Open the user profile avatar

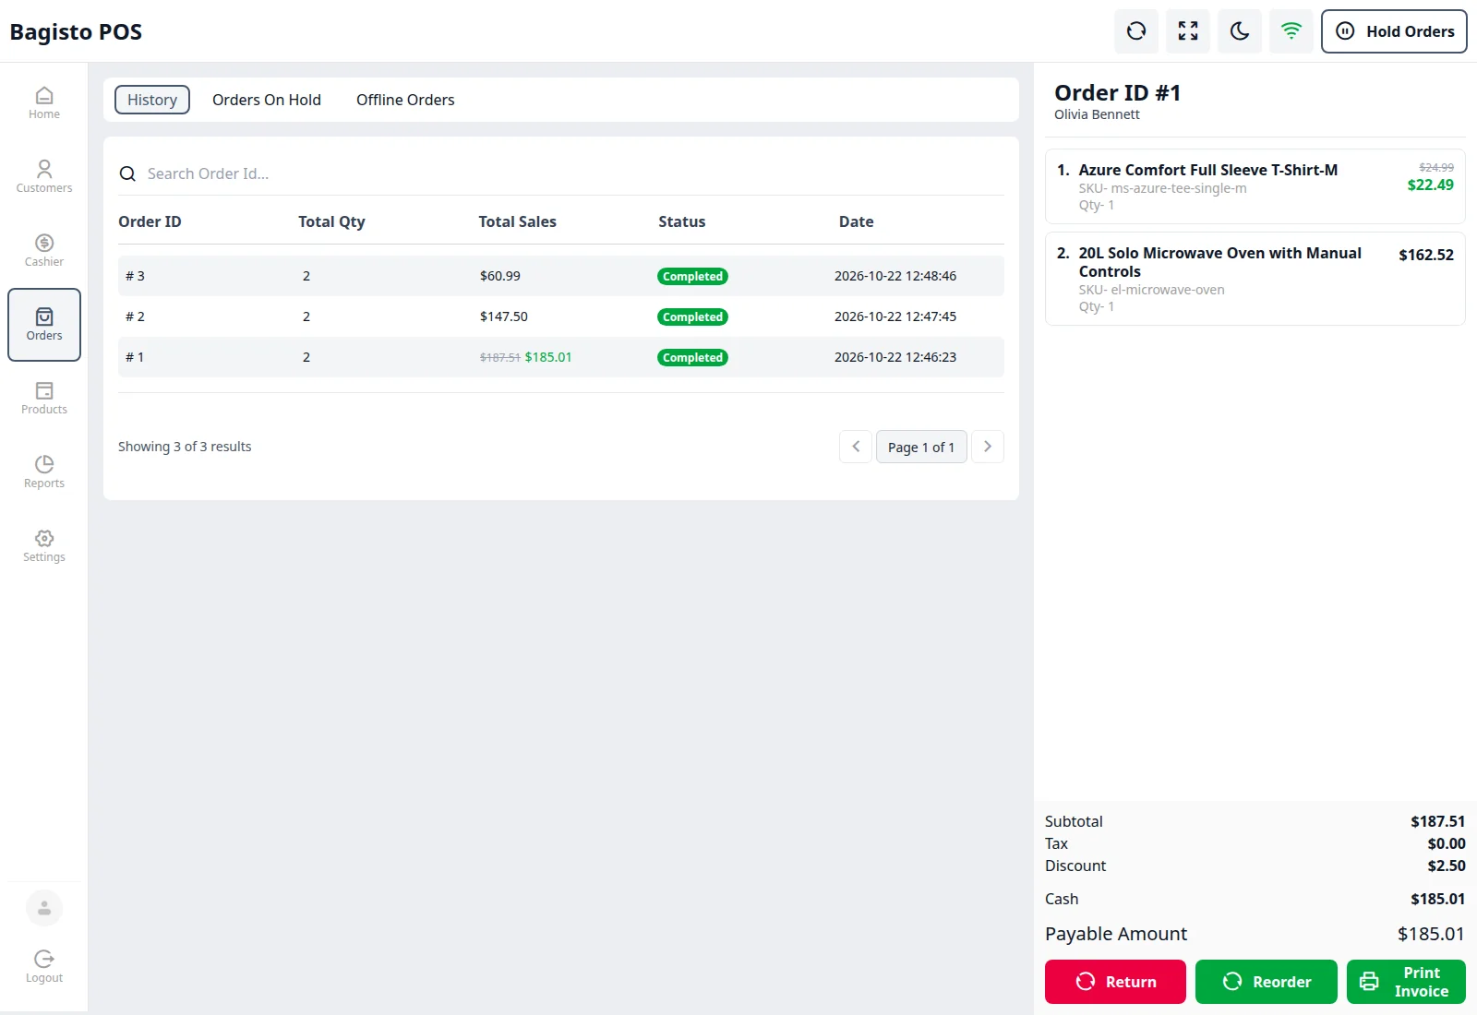pyautogui.click(x=44, y=908)
